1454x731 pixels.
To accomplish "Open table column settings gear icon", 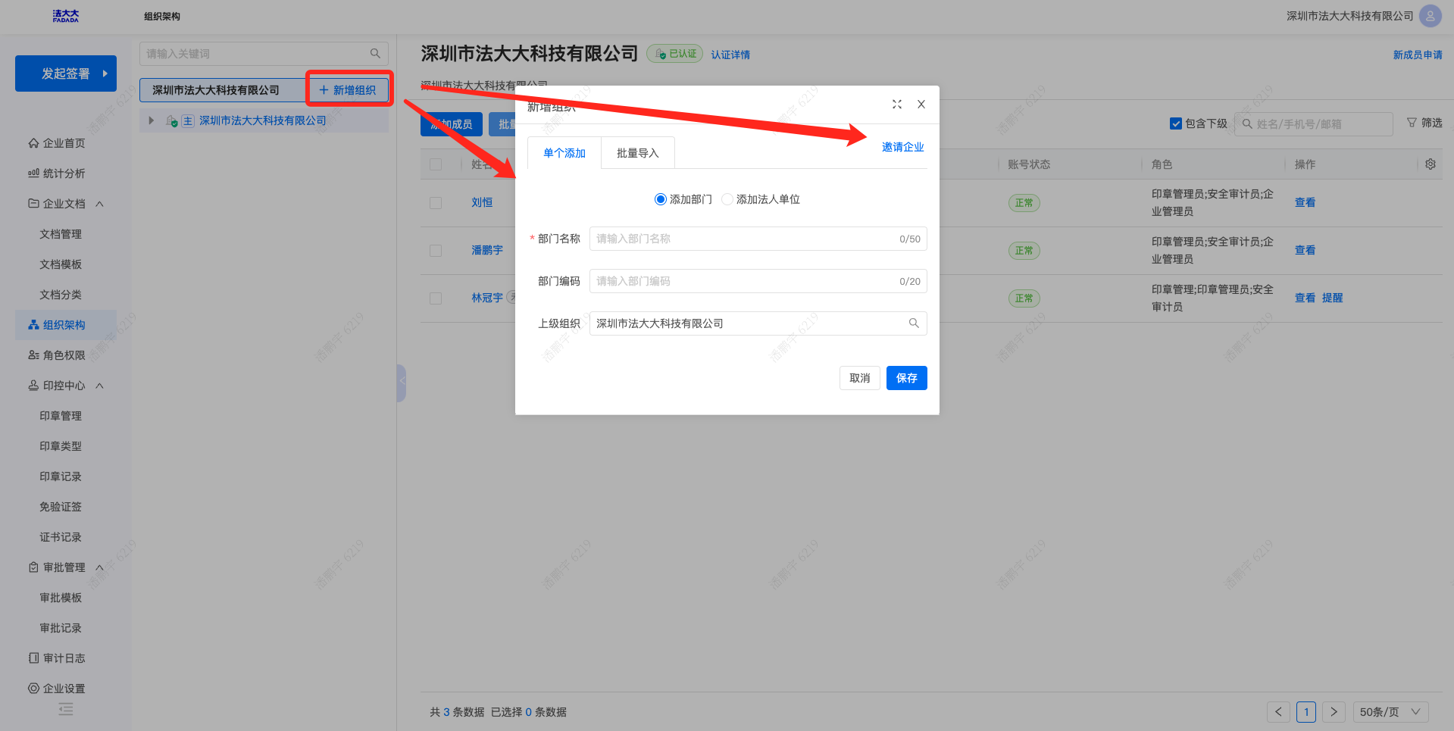I will click(1431, 164).
